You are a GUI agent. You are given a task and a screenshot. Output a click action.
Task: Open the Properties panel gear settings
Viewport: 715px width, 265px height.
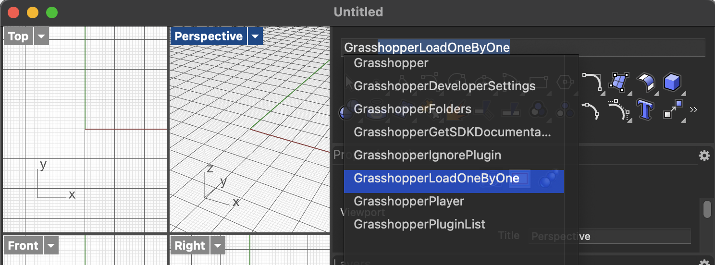click(x=704, y=156)
